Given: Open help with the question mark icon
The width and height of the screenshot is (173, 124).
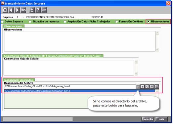Looking at the screenshot, I should (x=38, y=10).
